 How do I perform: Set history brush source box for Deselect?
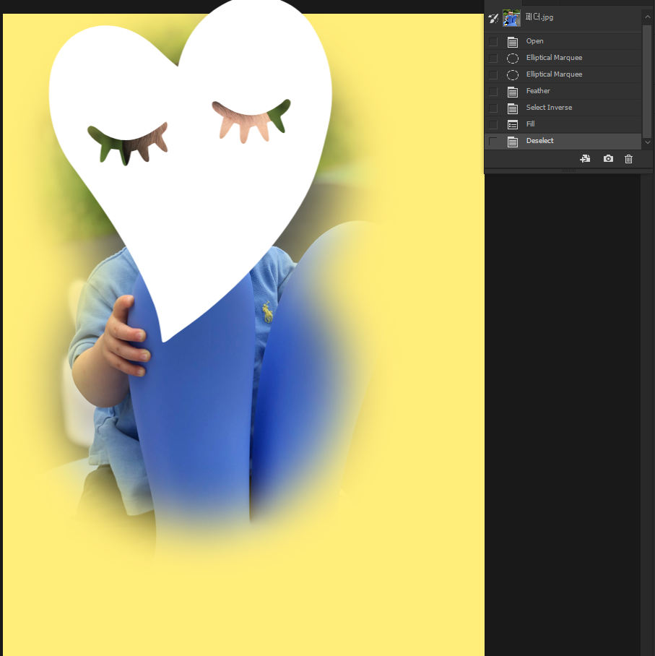tap(493, 142)
